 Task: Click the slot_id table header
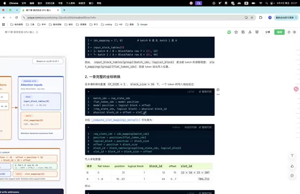click(x=186, y=166)
